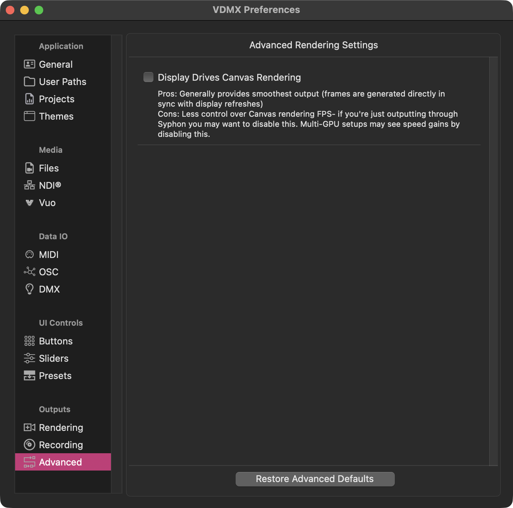Select the highlighted Advanced sidebar item

(x=60, y=462)
